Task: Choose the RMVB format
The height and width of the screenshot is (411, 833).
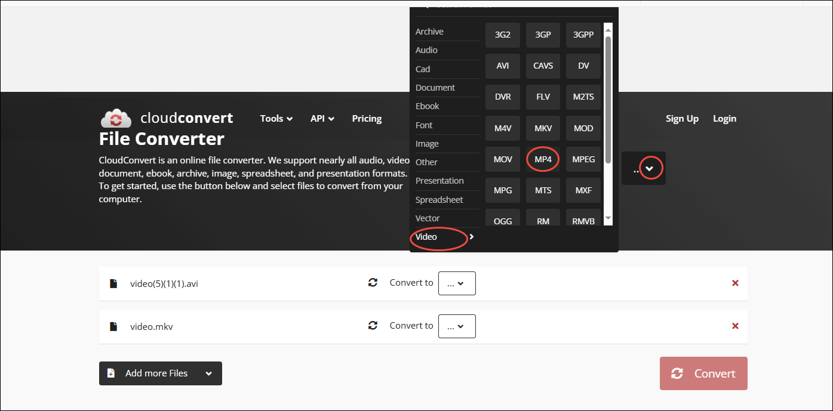Action: coord(583,218)
